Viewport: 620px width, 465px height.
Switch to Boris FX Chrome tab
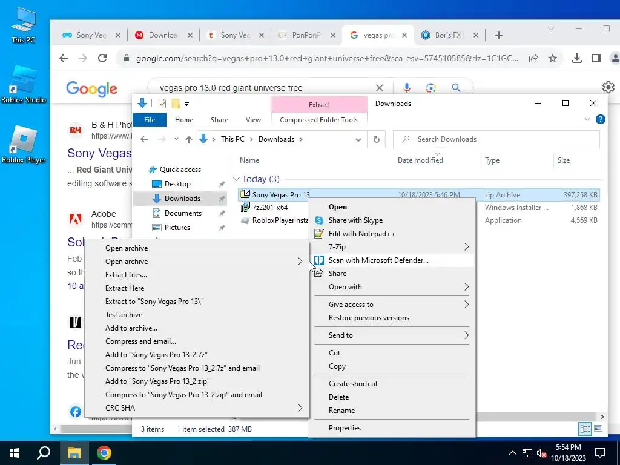click(x=448, y=35)
